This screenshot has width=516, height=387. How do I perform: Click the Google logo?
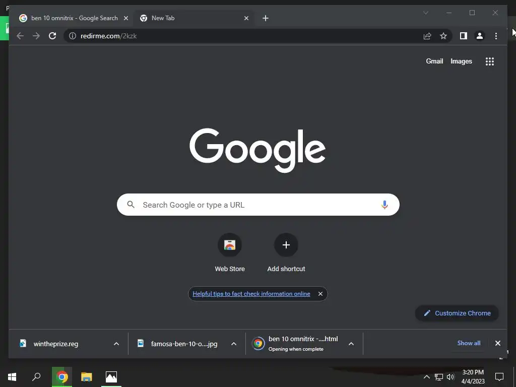tap(257, 150)
